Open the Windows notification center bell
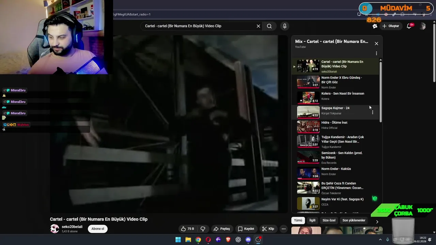 [430, 240]
